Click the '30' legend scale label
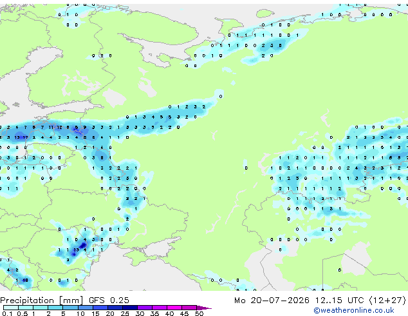The width and height of the screenshot is (408, 316). point(140,313)
